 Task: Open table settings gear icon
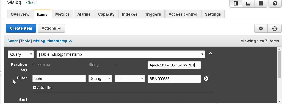coord(261,29)
